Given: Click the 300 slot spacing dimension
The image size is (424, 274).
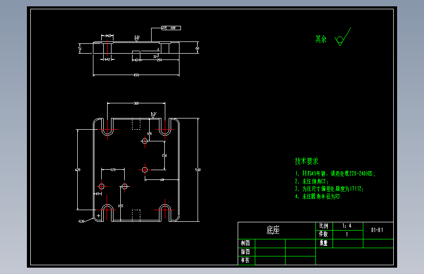Looking at the screenshot, I should (x=136, y=103).
